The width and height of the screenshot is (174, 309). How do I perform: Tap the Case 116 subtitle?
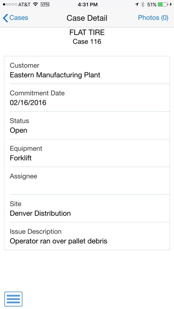click(x=87, y=42)
